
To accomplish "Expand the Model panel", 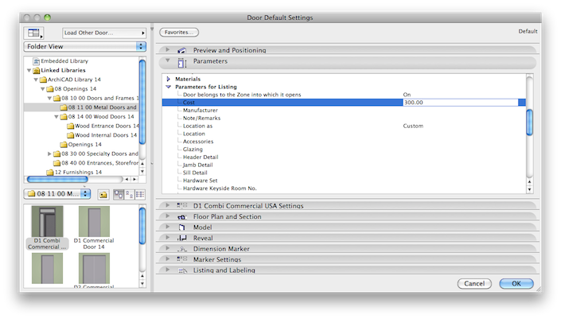I will pyautogui.click(x=167, y=227).
